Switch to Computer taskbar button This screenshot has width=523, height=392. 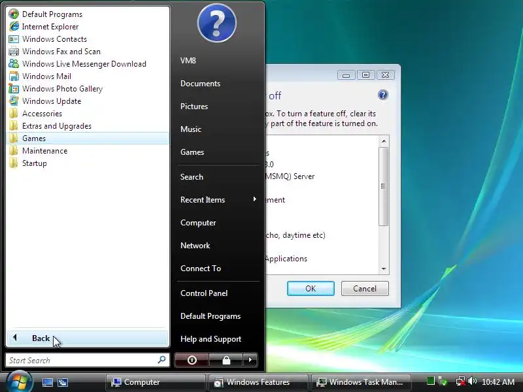click(156, 382)
